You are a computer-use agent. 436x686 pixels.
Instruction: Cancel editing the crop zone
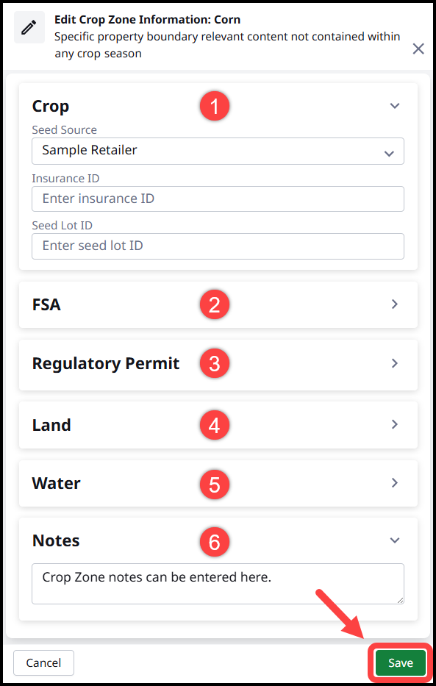click(43, 662)
